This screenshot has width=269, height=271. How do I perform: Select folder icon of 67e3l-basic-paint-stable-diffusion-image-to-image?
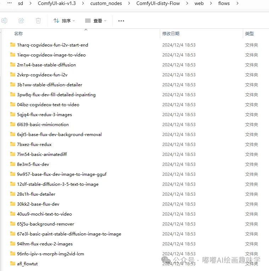(x=13, y=234)
